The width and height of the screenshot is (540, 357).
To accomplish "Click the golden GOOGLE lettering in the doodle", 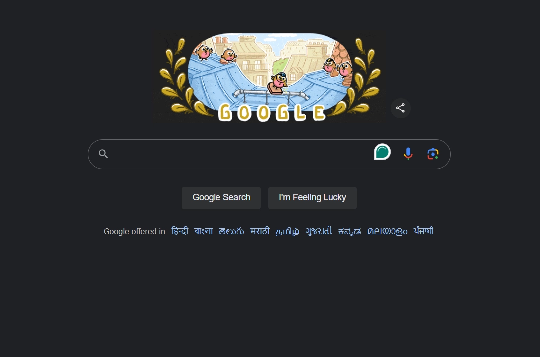I will tap(272, 113).
